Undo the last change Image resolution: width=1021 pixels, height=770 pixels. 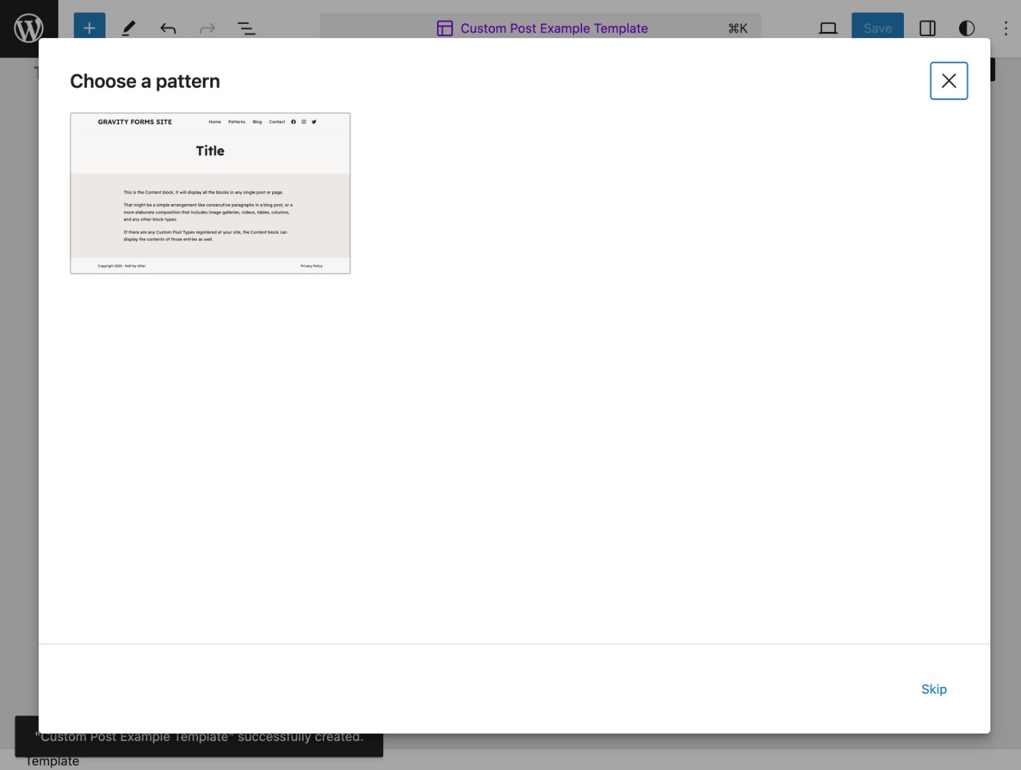pyautogui.click(x=167, y=28)
